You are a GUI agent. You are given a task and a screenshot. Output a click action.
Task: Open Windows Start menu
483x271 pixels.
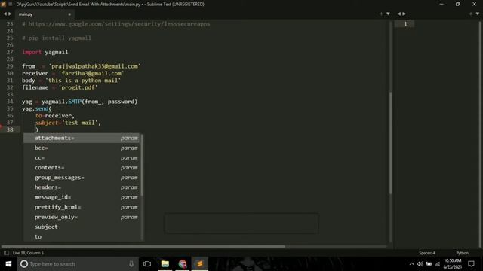(8, 264)
